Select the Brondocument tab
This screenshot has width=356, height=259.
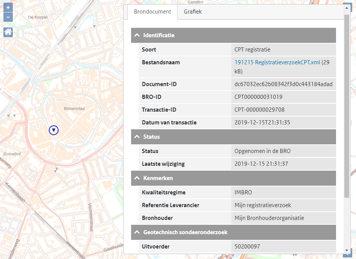152,12
